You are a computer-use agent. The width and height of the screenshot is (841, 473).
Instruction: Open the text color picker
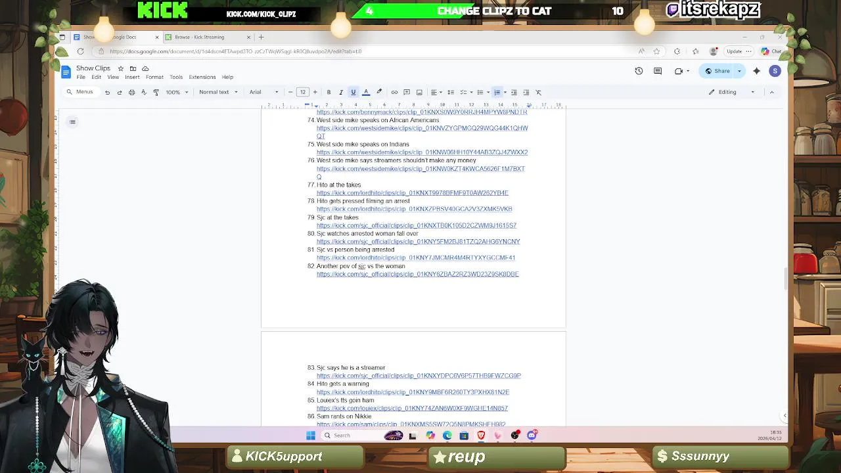pyautogui.click(x=366, y=92)
